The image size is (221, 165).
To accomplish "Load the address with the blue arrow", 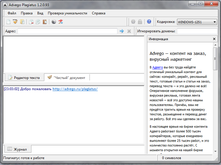I will pos(122,31).
